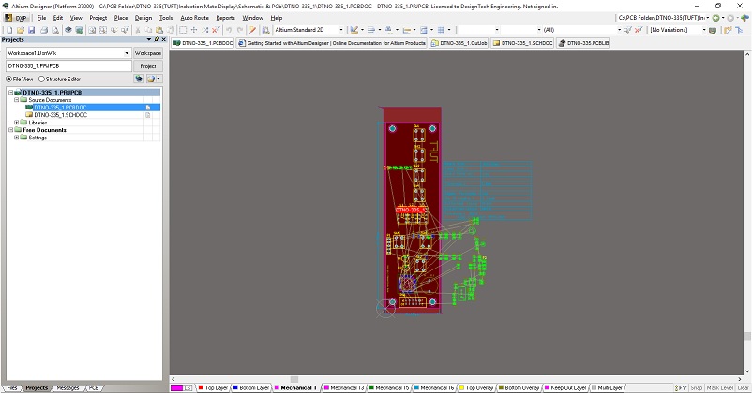Click the Workspace button
Screen dimensions: 752x393
[148, 53]
